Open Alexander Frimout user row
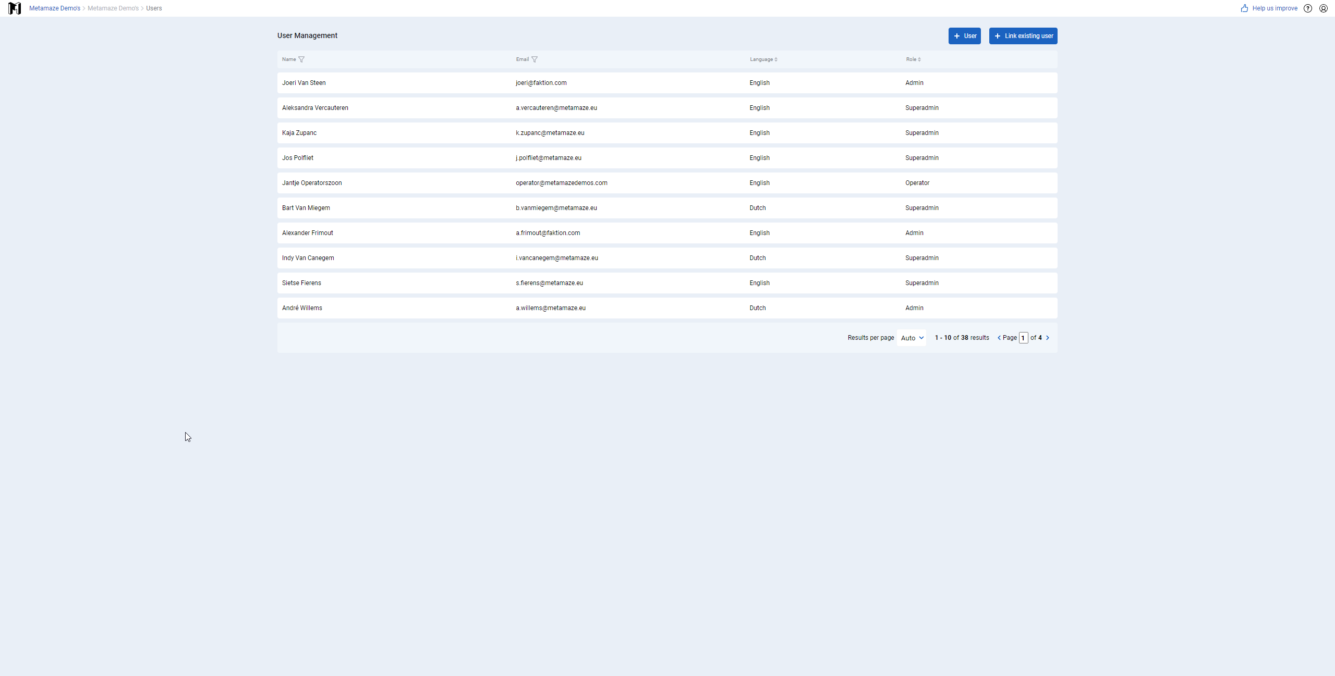1335x676 pixels. pyautogui.click(x=667, y=233)
